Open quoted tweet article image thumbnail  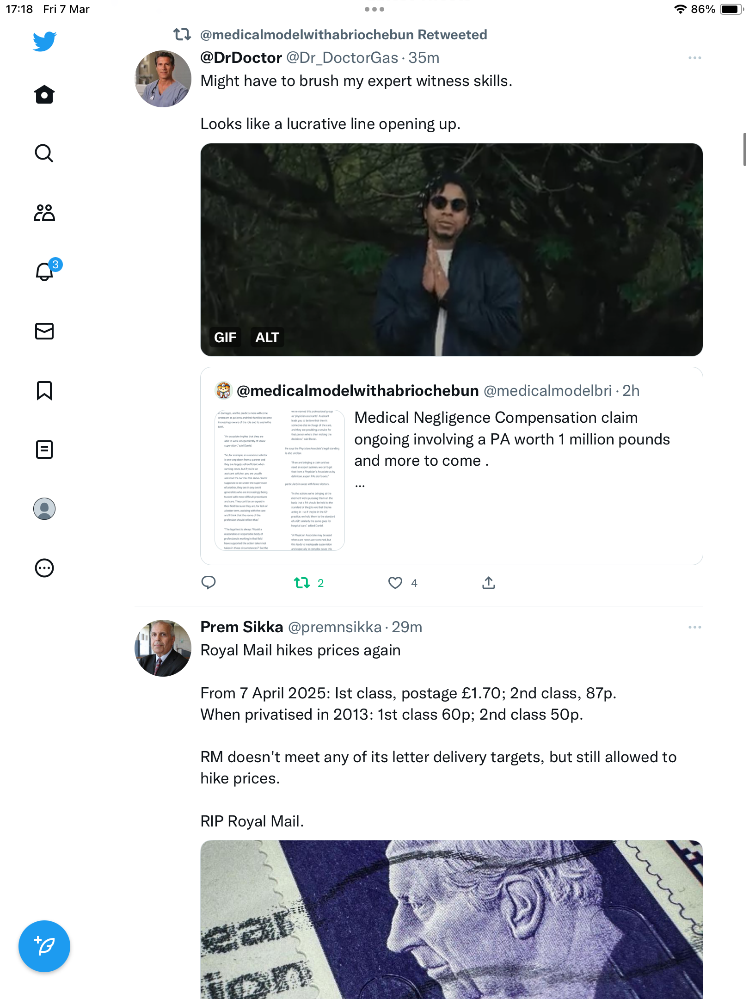coord(280,480)
